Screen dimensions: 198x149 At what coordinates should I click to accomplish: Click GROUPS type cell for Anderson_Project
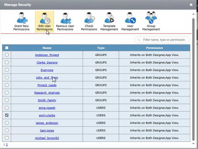pos(101,55)
